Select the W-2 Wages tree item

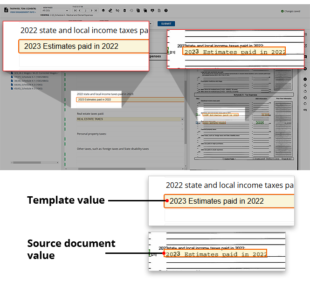click(x=34, y=73)
